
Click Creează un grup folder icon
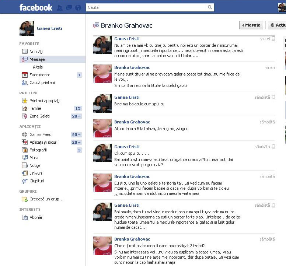(25, 199)
